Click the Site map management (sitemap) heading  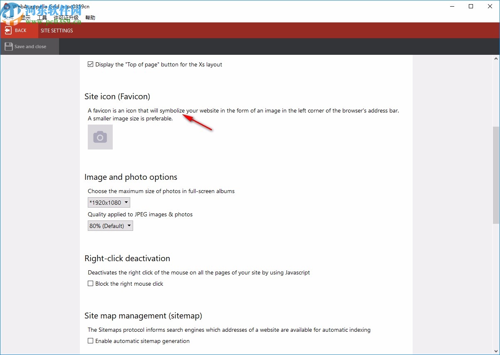(143, 316)
